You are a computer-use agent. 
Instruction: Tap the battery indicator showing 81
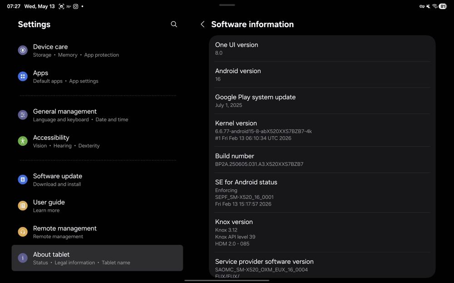pyautogui.click(x=443, y=6)
